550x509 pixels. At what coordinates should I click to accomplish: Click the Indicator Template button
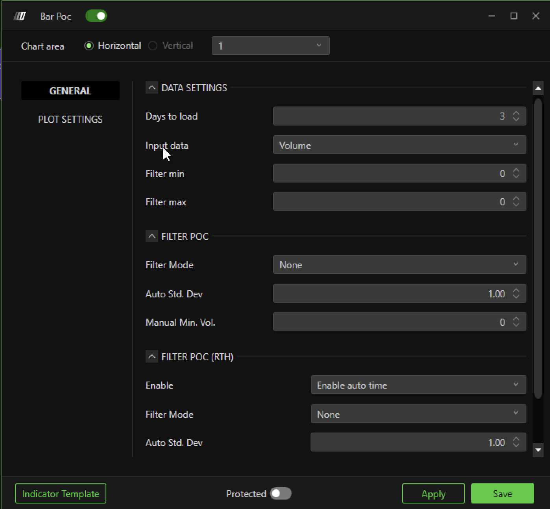click(x=61, y=494)
